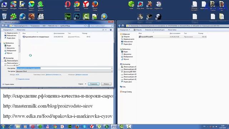Open the view options dropdown in Save dialog
The height and width of the screenshot is (129, 229).
pos(106,30)
